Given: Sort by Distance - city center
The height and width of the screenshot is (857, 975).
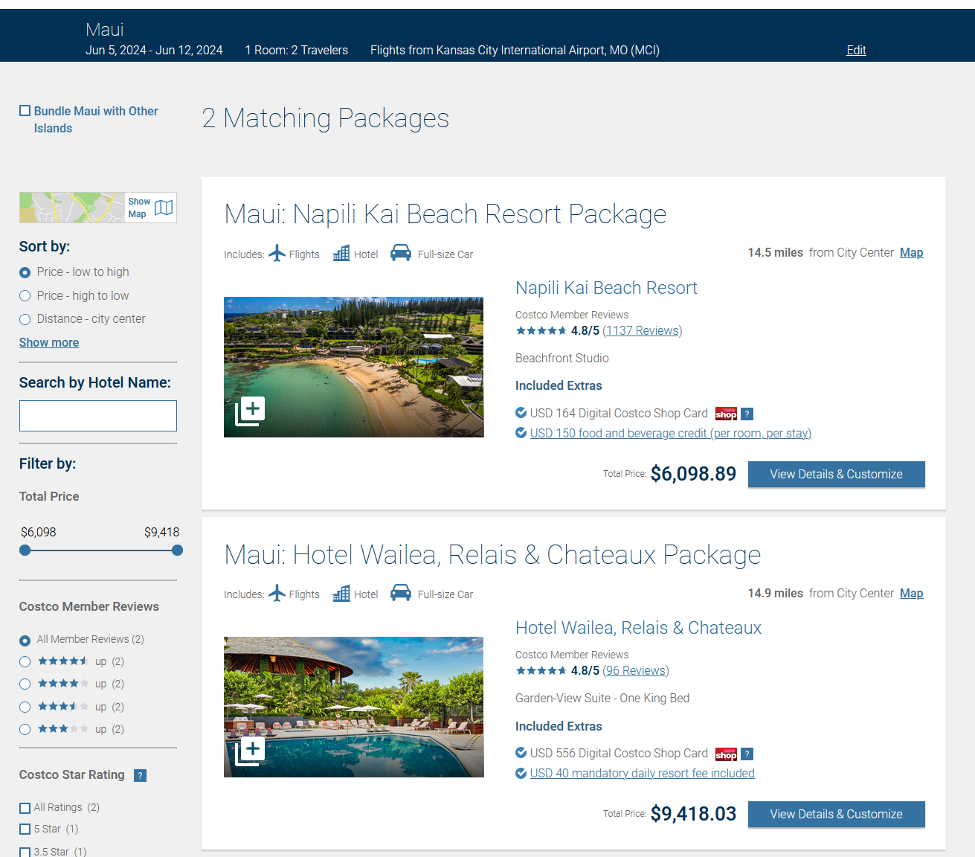Looking at the screenshot, I should 25,319.
